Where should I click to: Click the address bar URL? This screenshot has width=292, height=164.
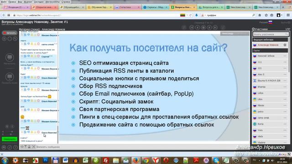(x=39, y=15)
